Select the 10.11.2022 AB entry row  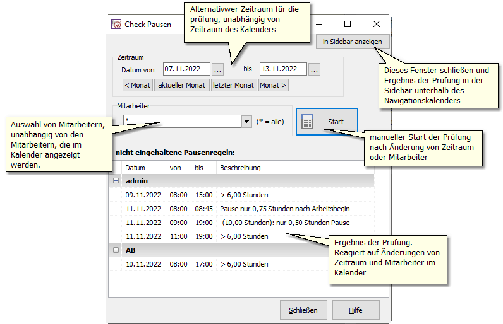pyautogui.click(x=240, y=264)
